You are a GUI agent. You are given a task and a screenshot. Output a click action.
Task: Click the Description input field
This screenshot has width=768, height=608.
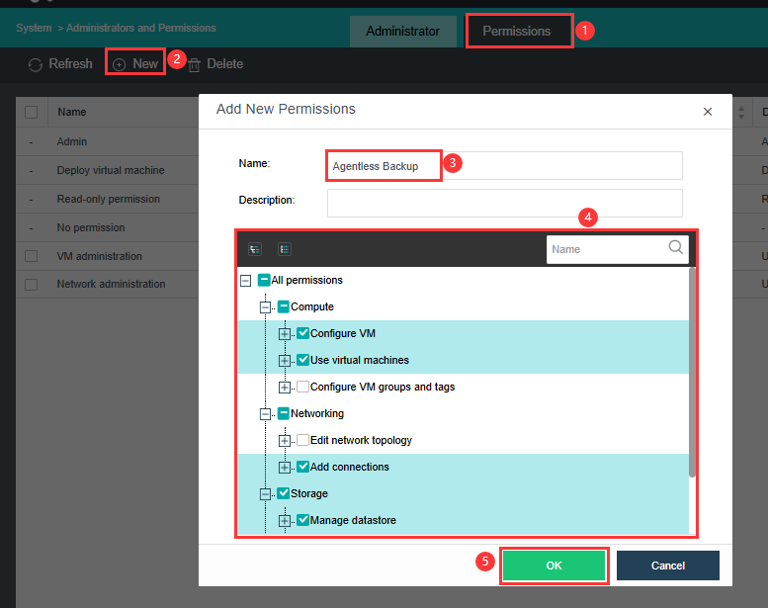pos(504,203)
